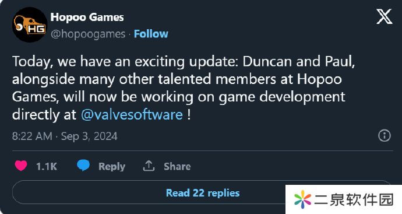402x214 pixels.
Task: Open the tweet info circle icon
Action: 385,135
